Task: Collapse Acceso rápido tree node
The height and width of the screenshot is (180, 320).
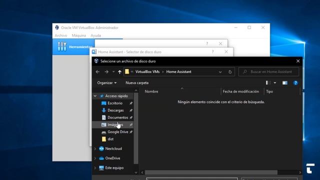Action: click(x=95, y=96)
